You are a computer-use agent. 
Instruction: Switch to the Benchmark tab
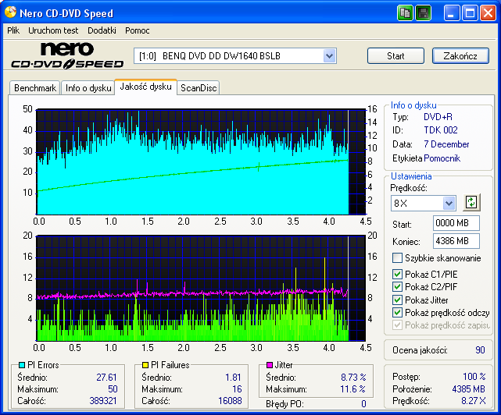[35, 88]
